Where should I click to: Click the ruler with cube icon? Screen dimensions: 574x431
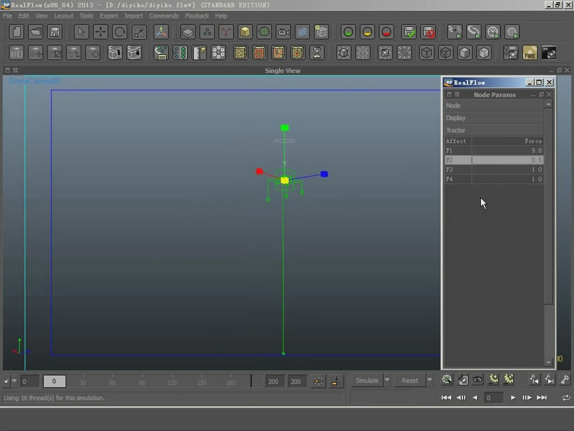[x=200, y=53]
